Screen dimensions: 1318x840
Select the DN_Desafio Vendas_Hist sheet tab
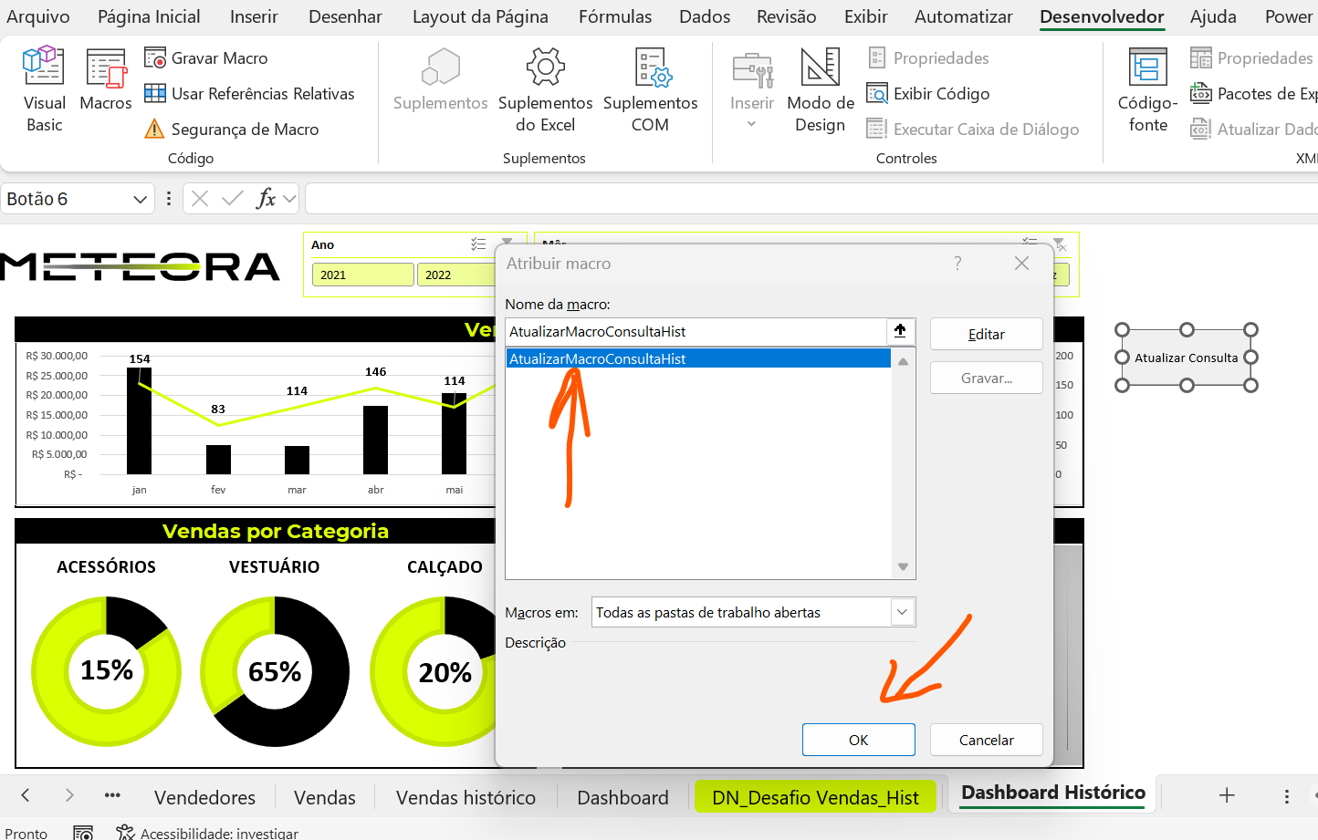click(815, 797)
